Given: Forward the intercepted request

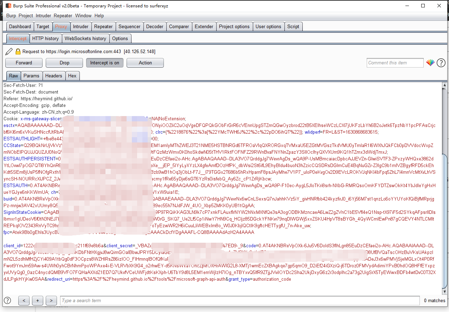Looking at the screenshot, I should pyautogui.click(x=24, y=63).
